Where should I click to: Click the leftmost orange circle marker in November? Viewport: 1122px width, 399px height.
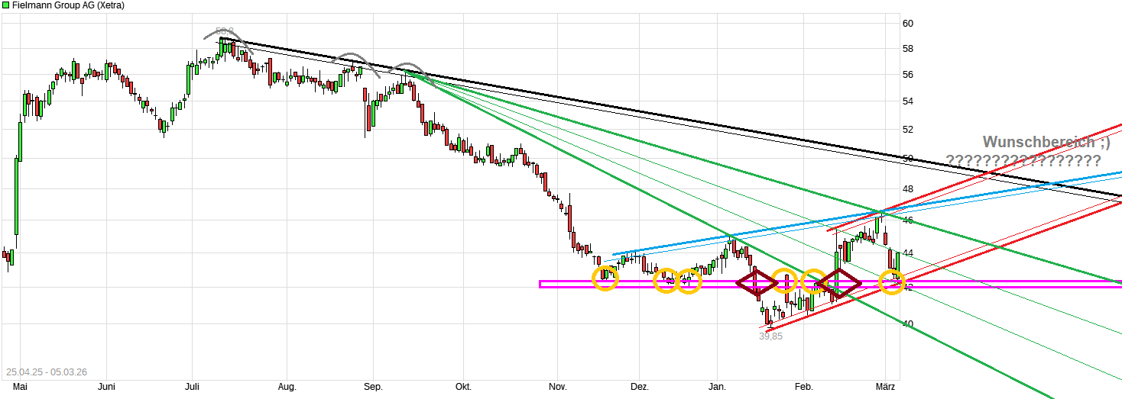(605, 277)
